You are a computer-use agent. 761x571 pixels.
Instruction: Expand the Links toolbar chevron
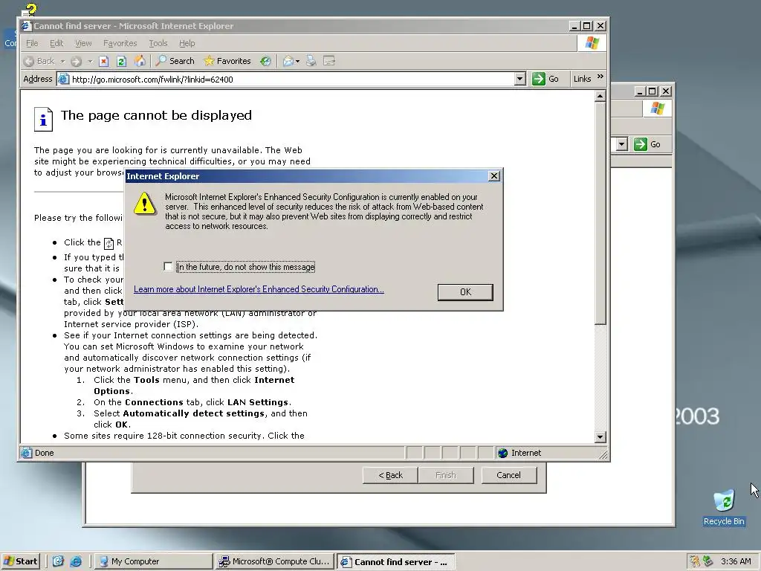(x=600, y=77)
